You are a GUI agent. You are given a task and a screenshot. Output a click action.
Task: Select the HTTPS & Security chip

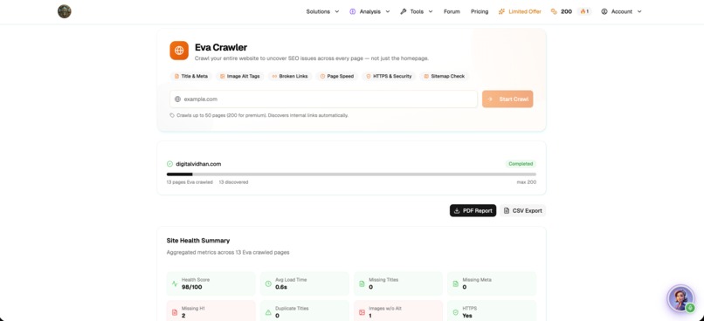[389, 76]
